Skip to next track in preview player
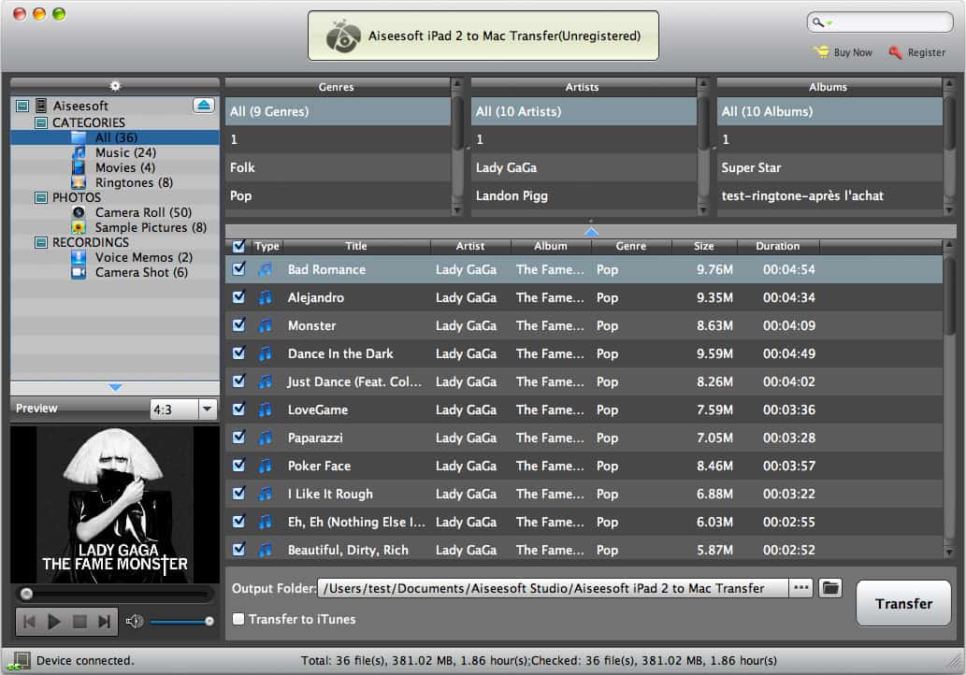 [x=105, y=622]
